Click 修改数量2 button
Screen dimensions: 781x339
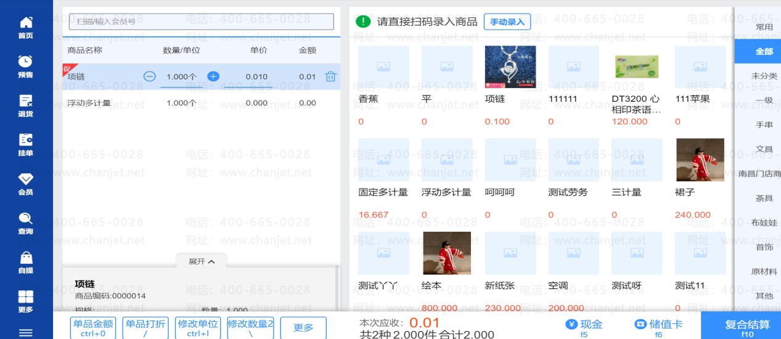(250, 328)
